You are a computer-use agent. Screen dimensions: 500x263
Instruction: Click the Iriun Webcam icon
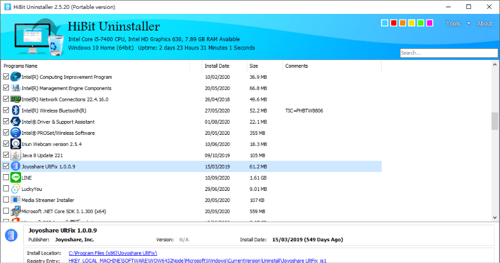tap(16, 144)
